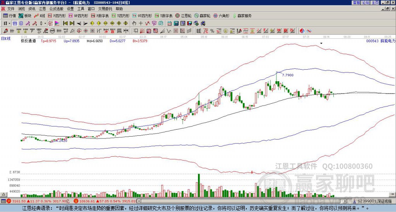Open the 设置 menu

coord(70,9)
